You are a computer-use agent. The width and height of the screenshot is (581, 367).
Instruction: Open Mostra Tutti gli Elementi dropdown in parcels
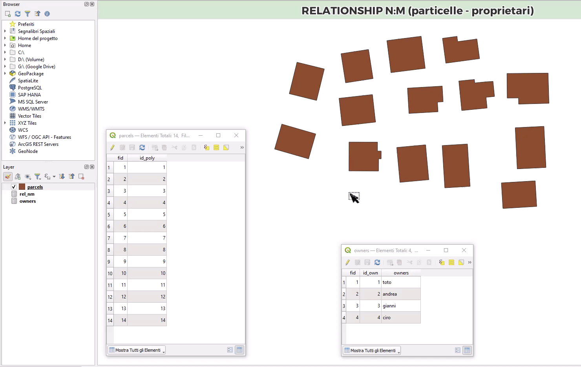pos(137,350)
